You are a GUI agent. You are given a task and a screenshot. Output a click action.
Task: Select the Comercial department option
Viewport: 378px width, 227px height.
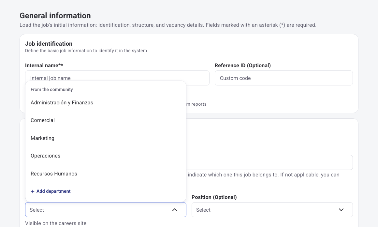tap(106, 120)
